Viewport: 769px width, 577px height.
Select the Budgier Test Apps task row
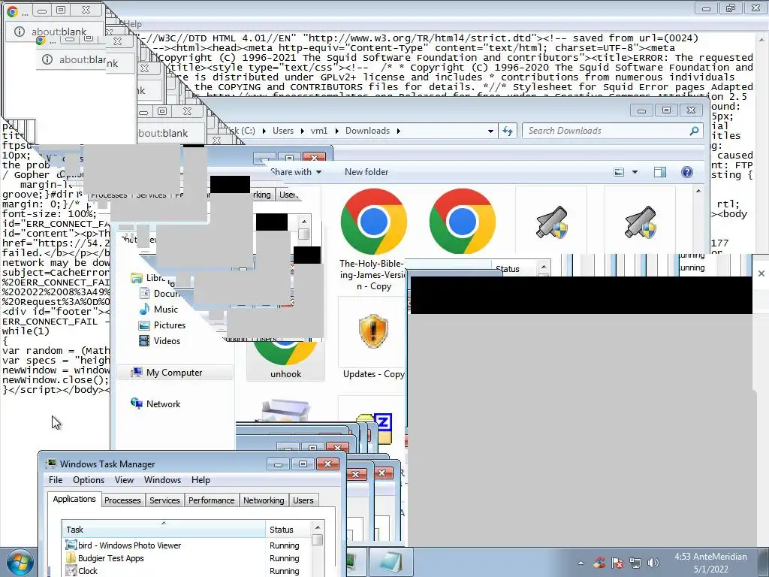click(187, 558)
